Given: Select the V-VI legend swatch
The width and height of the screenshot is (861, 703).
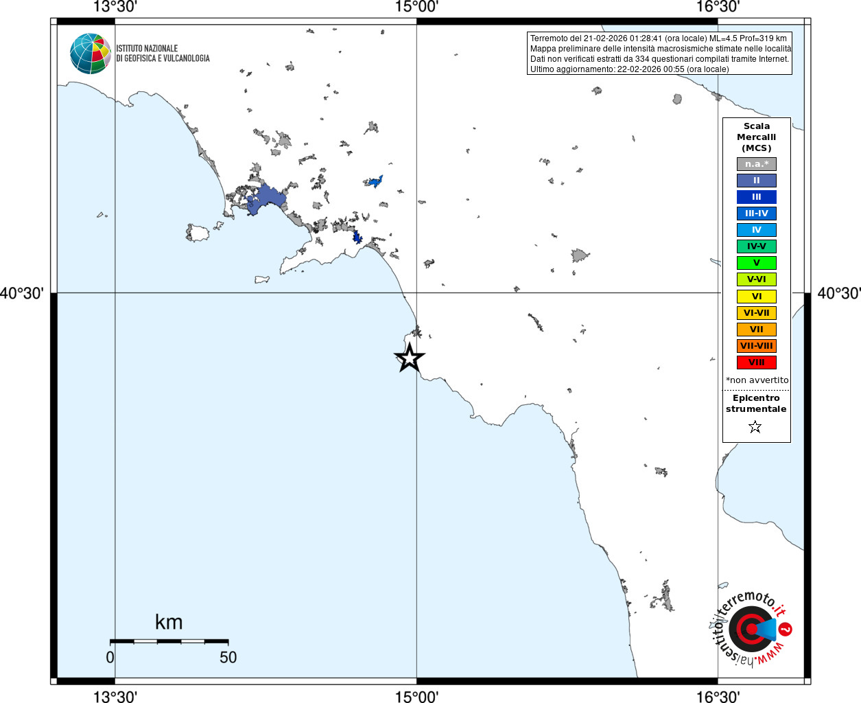Looking at the screenshot, I should [x=757, y=279].
